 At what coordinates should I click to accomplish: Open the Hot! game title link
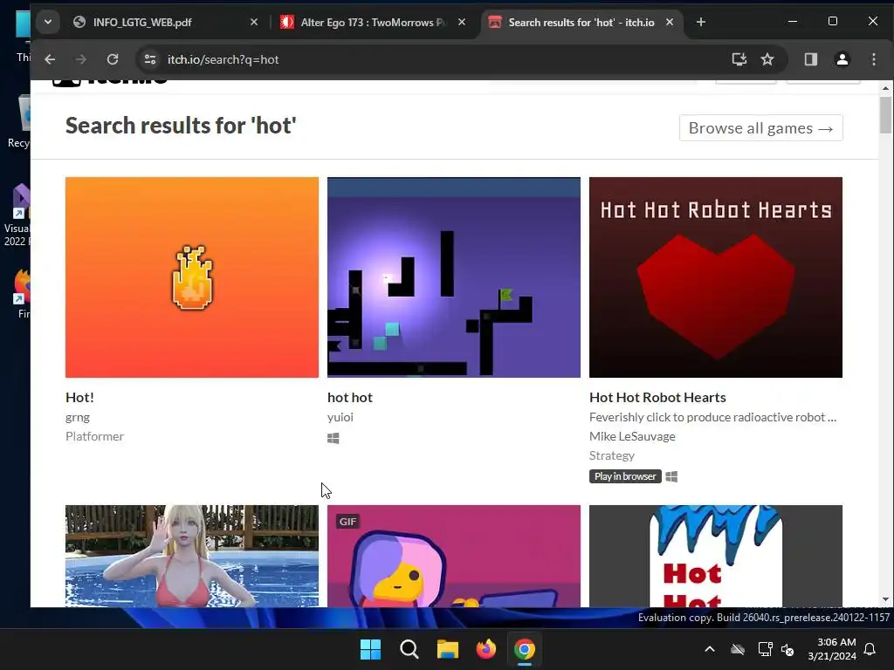(x=79, y=397)
